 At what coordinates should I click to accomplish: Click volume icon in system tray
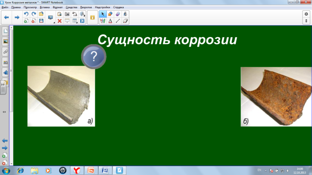[x=288, y=171]
